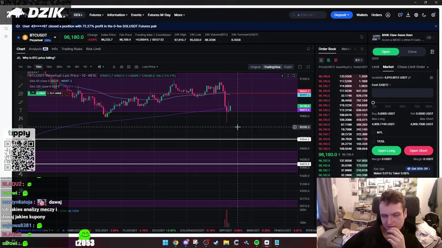Open Cost (USDT) unit dropdown

coord(381,85)
